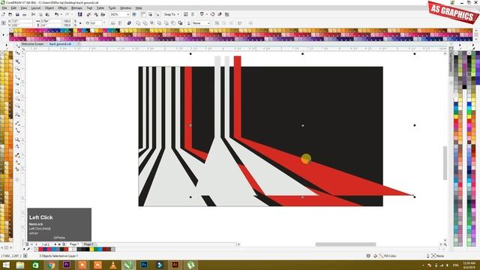This screenshot has height=270, width=480.
Task: Click the Copy icon in toolbar
Action: click(x=40, y=14)
